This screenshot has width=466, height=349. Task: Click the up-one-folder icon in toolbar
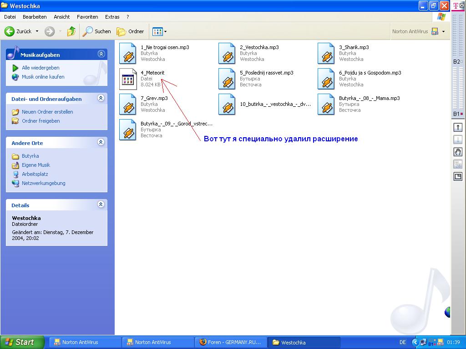click(71, 31)
